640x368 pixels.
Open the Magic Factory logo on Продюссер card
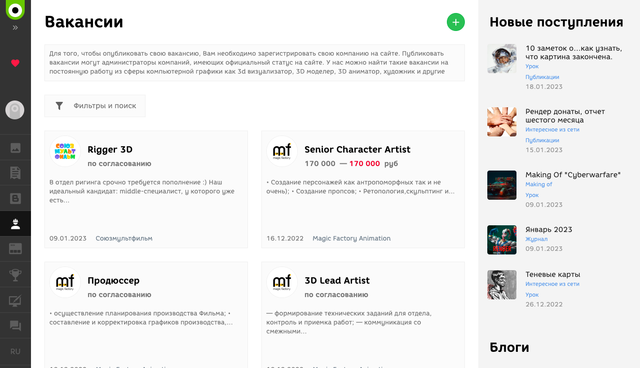coord(65,282)
